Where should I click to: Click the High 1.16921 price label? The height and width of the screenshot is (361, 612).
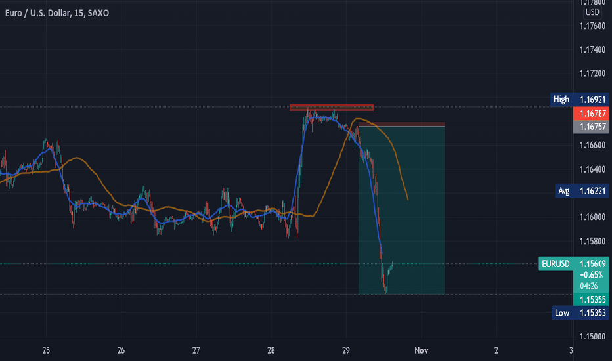click(580, 100)
